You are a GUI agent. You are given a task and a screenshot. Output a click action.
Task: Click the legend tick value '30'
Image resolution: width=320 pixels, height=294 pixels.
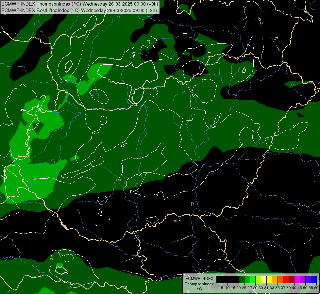pos(261,288)
